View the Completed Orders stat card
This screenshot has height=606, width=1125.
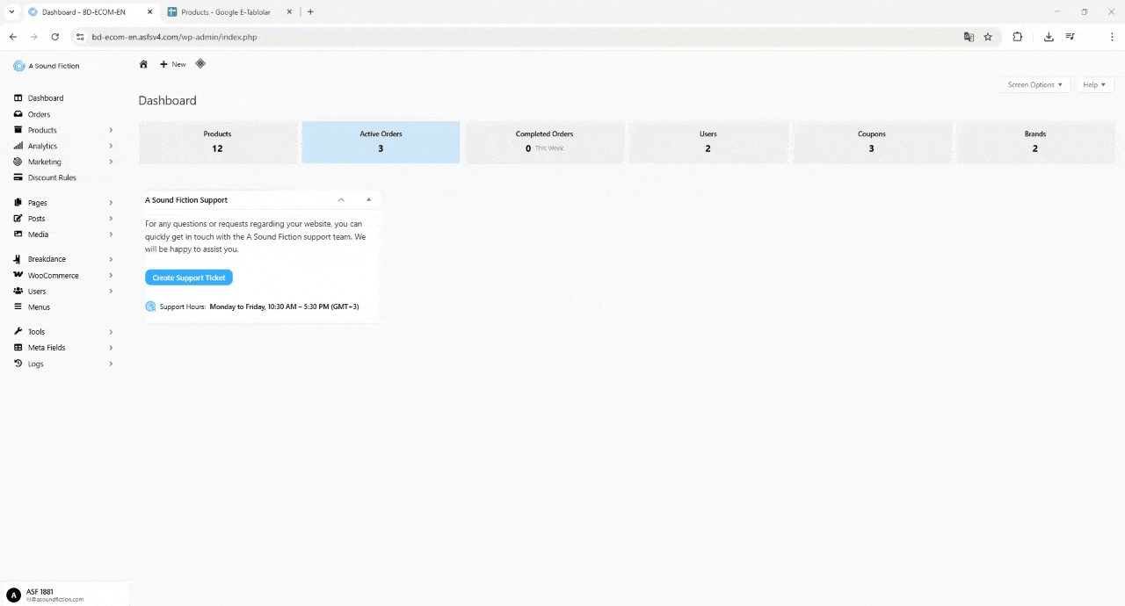[544, 141]
